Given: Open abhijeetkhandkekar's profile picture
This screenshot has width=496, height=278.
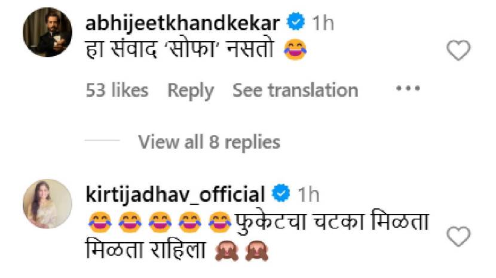Looking at the screenshot, I should pos(47,33).
